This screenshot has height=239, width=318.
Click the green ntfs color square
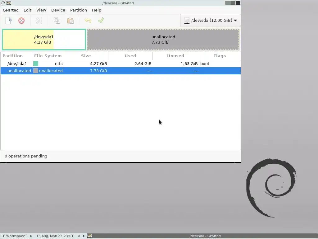pyautogui.click(x=36, y=63)
